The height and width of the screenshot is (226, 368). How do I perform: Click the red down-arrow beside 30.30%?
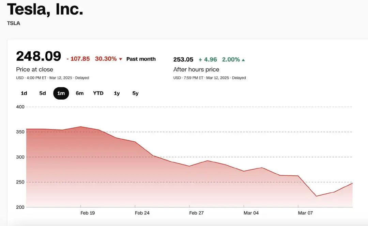[120, 59]
